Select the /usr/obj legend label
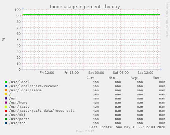Image resolution: width=170 pixels, height=135 pixels. (x=17, y=115)
